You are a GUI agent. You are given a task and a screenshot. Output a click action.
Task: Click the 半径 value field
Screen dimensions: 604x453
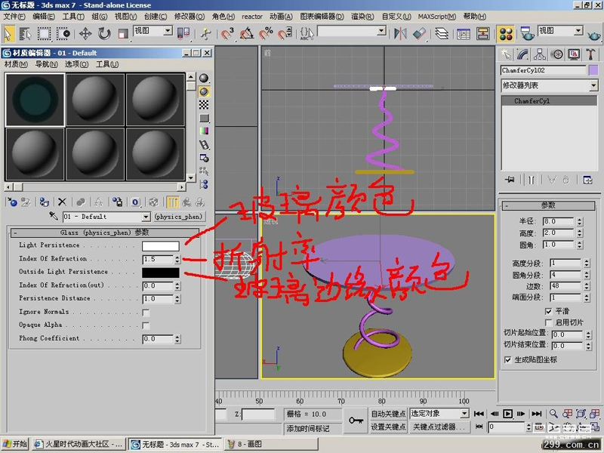point(558,221)
